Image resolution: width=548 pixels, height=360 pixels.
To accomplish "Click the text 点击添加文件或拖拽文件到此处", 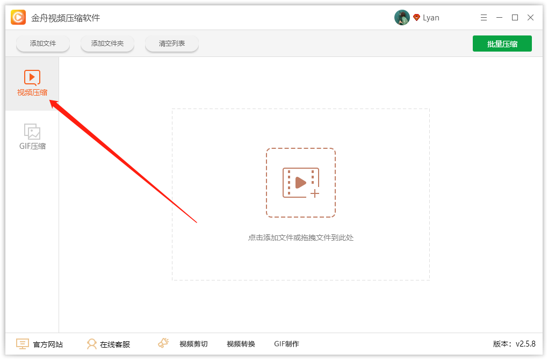I will click(x=300, y=237).
